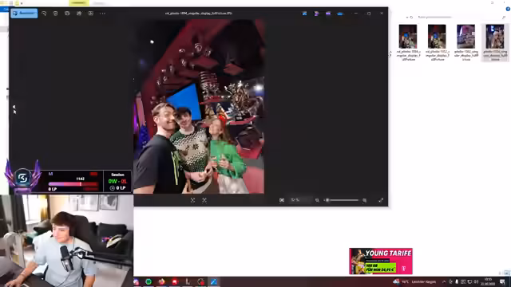Click the print icon in Photos toolbar
The width and height of the screenshot is (511, 287).
point(67,14)
